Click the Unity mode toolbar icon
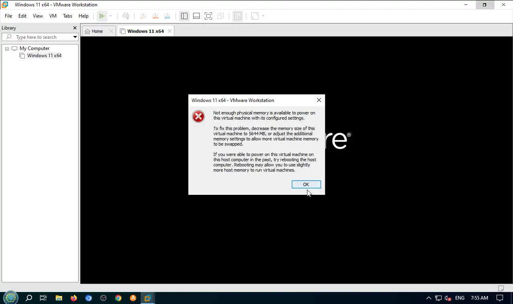Image resolution: width=513 pixels, height=304 pixels. [220, 16]
